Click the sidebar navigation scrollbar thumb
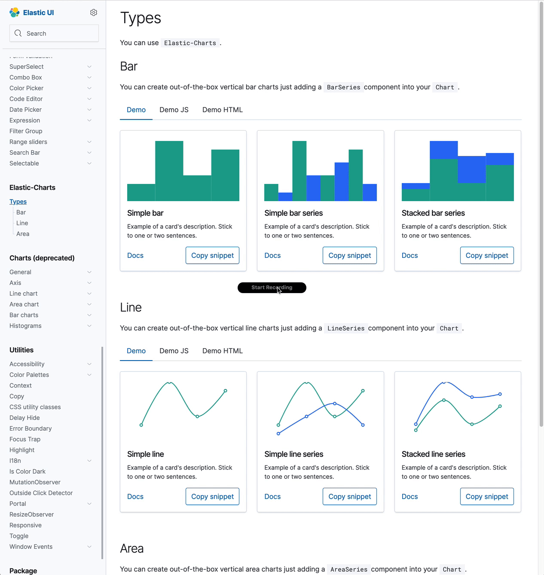Screen dimensions: 544x575 click(102, 453)
